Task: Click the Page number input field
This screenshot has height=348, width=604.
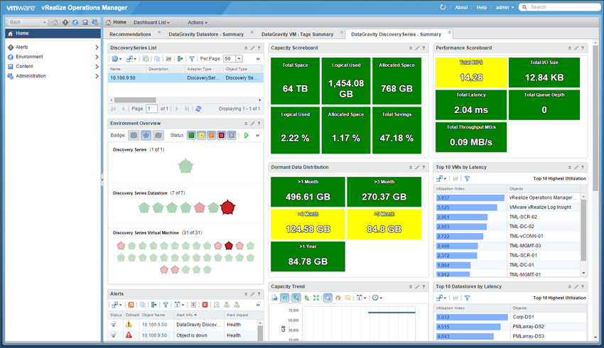Action: pos(152,109)
